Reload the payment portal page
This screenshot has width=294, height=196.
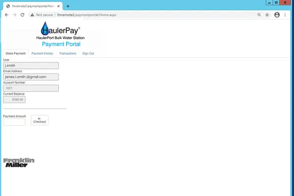click(x=23, y=15)
